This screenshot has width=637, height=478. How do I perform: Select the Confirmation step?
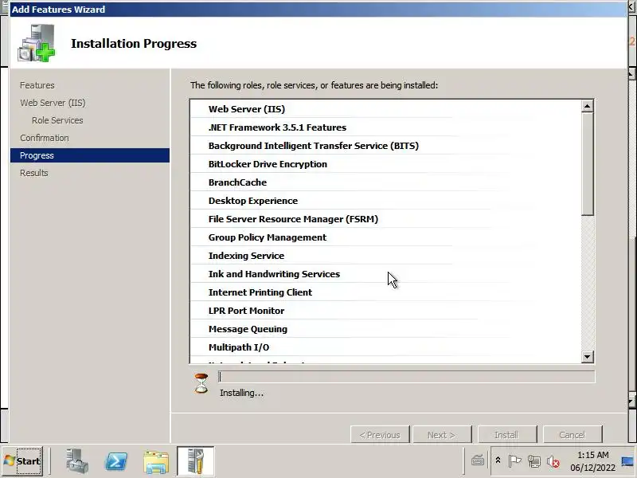tap(45, 138)
